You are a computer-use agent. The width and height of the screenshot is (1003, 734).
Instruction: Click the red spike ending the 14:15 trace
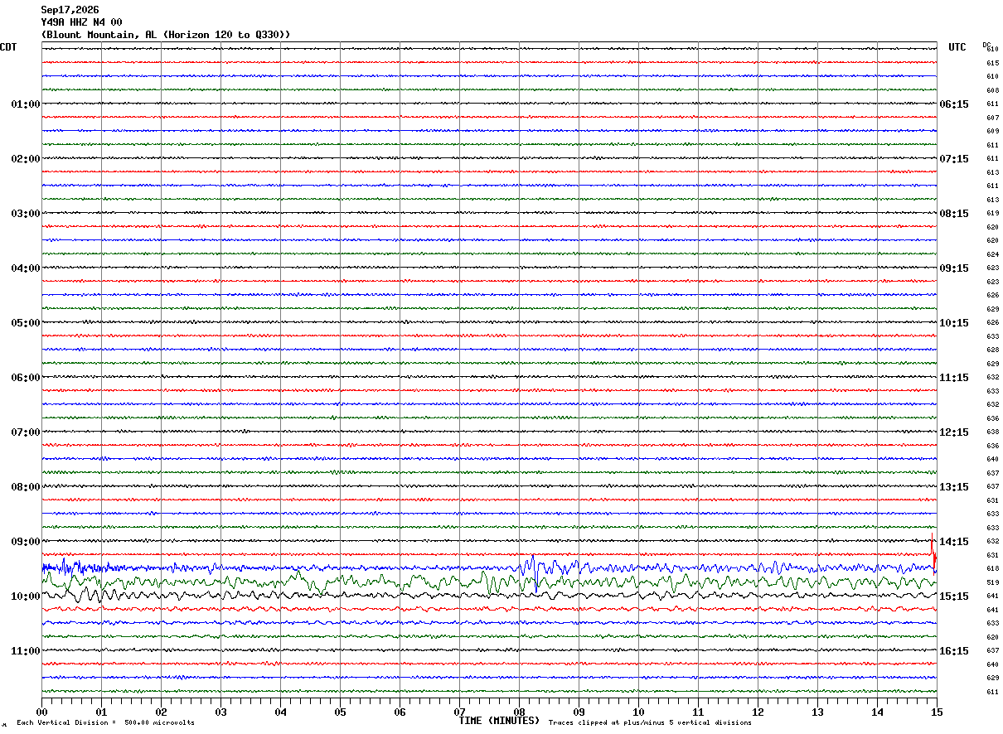pos(933,553)
